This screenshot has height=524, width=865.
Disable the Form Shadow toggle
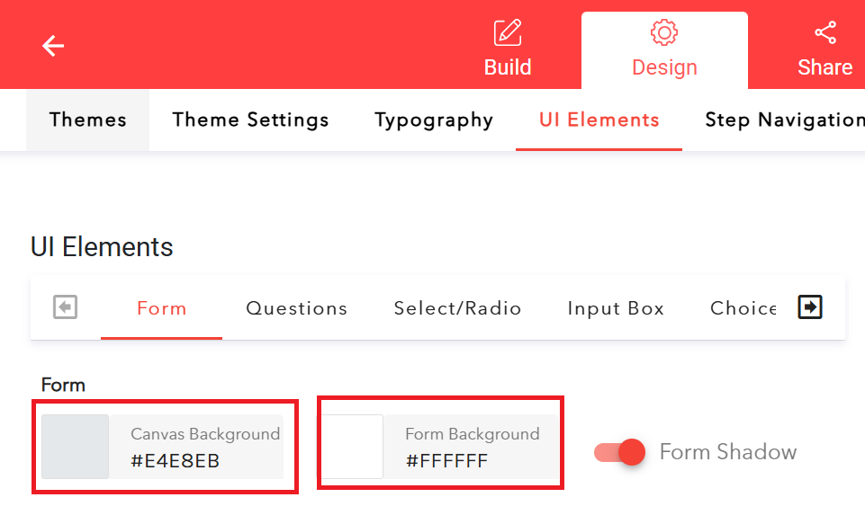tap(618, 452)
